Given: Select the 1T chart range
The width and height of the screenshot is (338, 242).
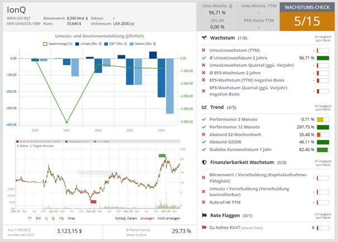Looking at the screenshot, I should [30, 219].
